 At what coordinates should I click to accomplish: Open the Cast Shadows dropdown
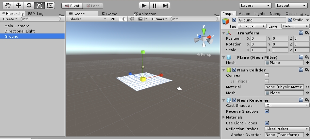(x=287, y=105)
